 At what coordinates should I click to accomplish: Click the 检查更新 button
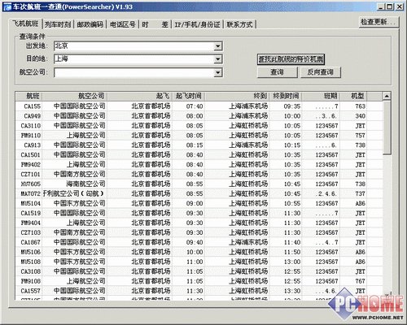click(x=379, y=22)
